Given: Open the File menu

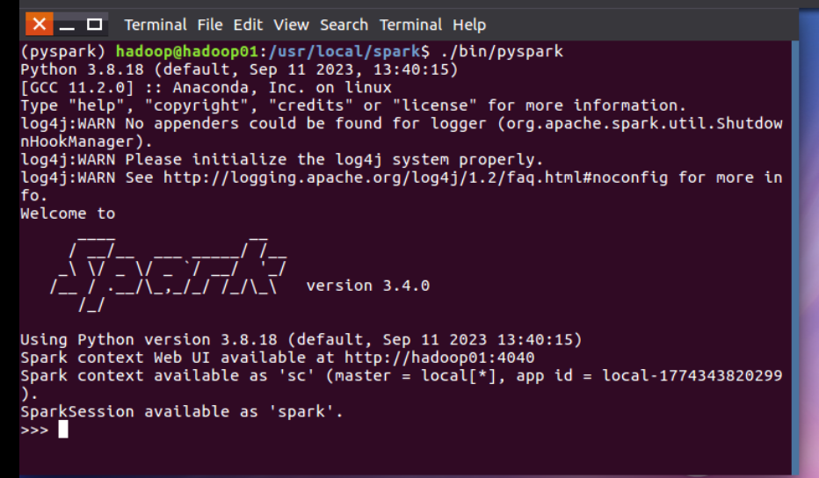Looking at the screenshot, I should coord(210,25).
